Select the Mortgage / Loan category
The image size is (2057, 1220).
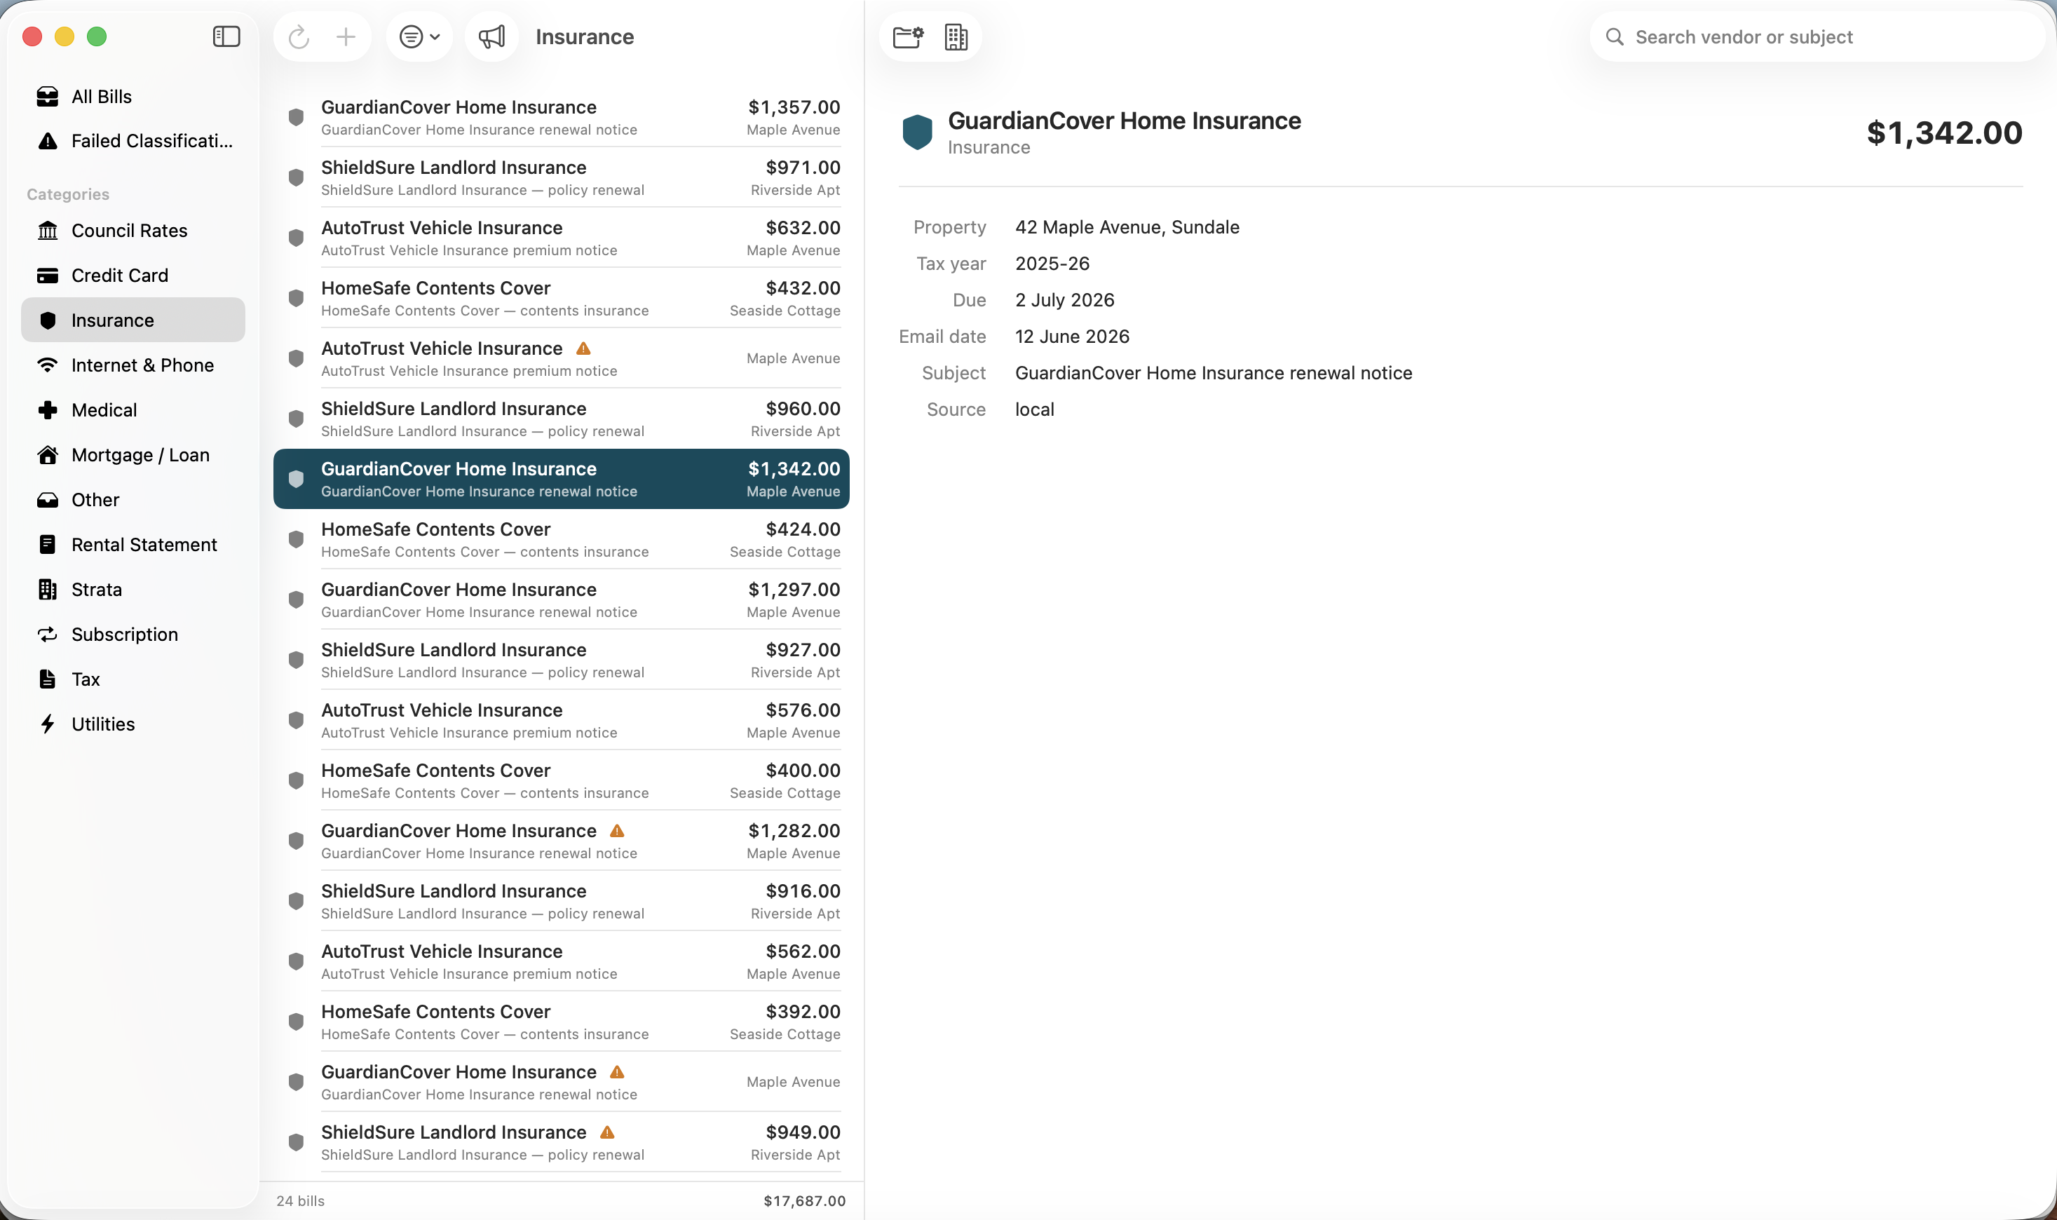click(133, 454)
